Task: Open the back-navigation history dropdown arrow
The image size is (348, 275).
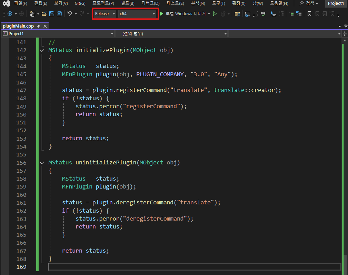Action: pos(16,14)
